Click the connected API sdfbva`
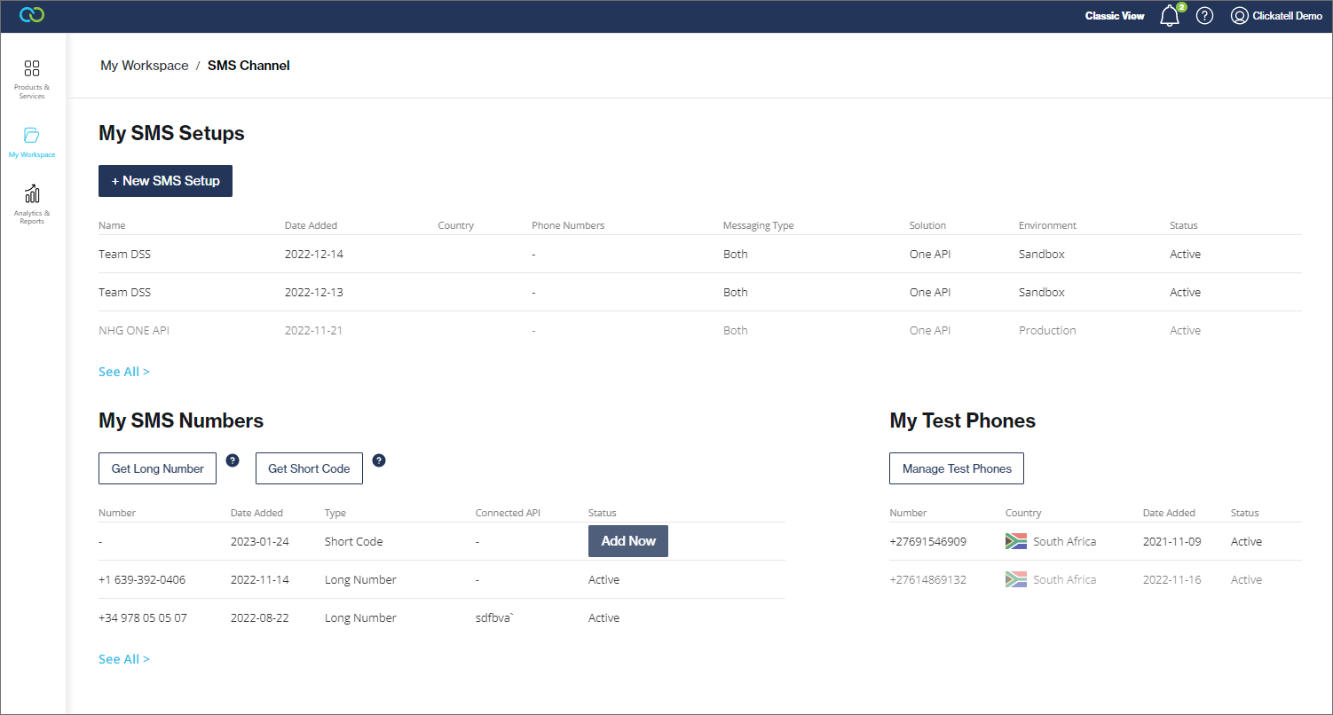Viewport: 1333px width, 715px height. (494, 617)
